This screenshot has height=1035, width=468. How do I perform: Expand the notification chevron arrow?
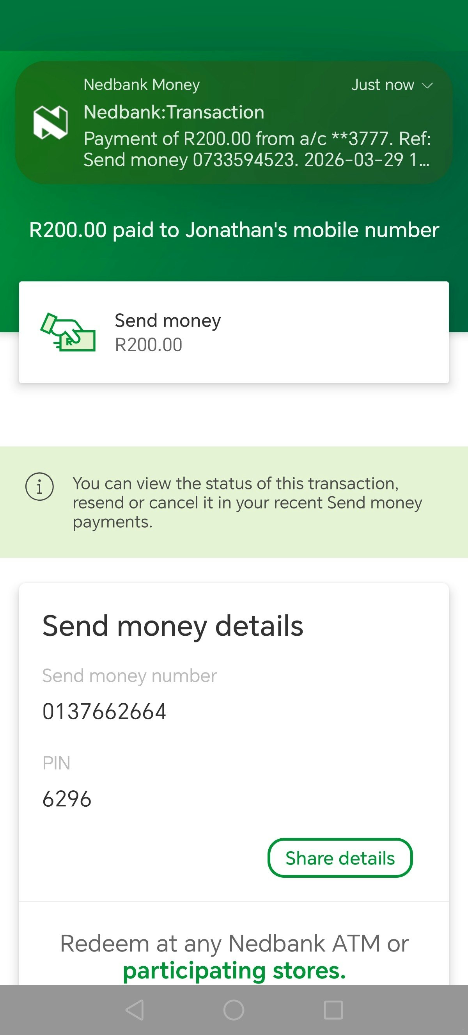[x=427, y=85]
